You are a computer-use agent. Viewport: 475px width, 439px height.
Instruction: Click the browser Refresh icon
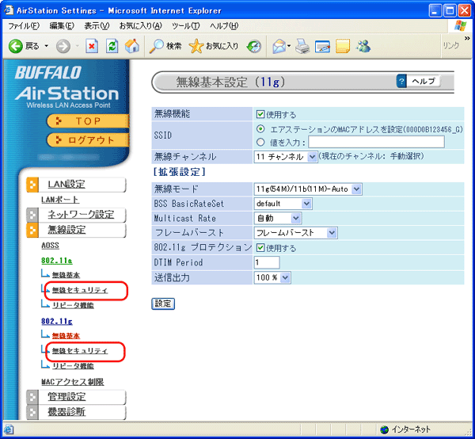(x=112, y=46)
